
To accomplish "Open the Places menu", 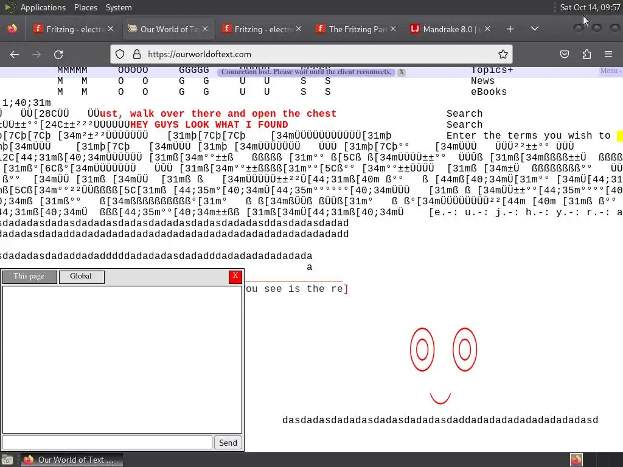I will pos(86,7).
